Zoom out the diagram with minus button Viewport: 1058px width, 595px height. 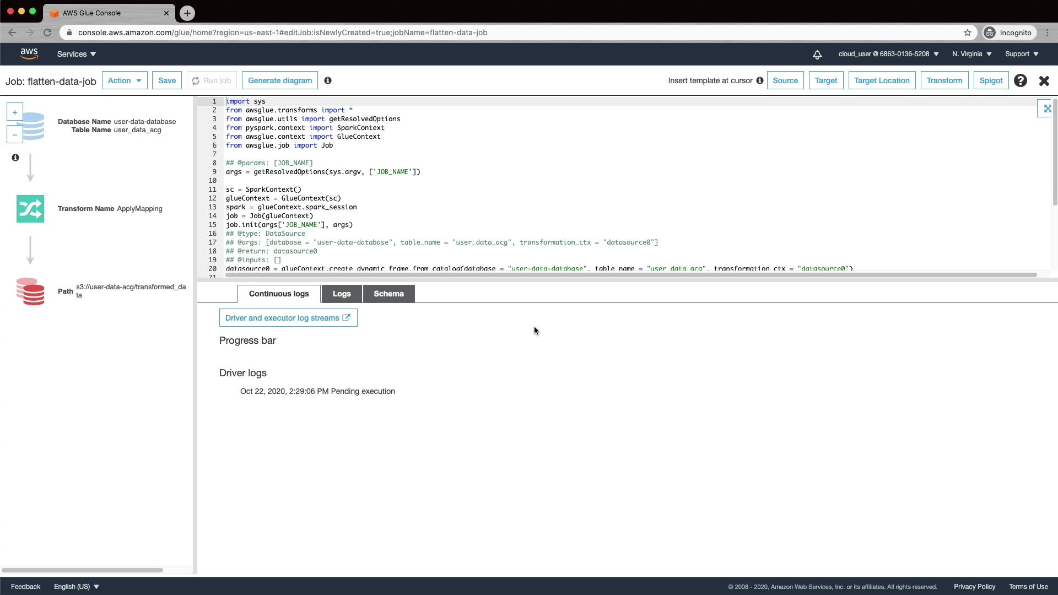coord(15,134)
